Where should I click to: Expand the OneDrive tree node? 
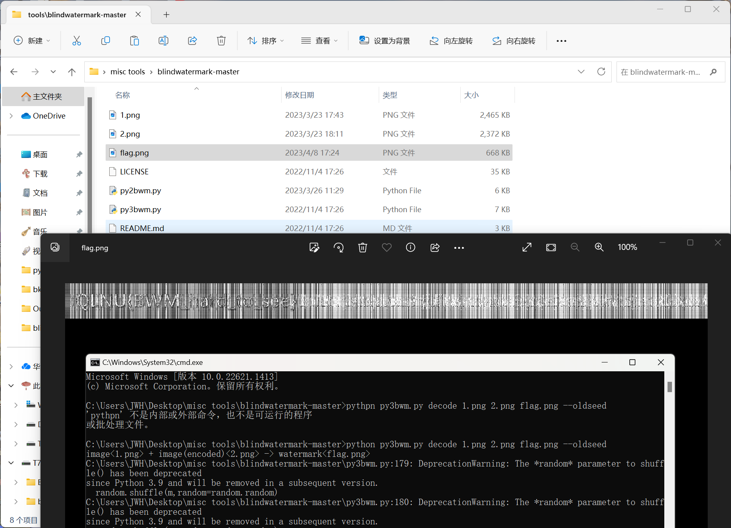coord(11,116)
